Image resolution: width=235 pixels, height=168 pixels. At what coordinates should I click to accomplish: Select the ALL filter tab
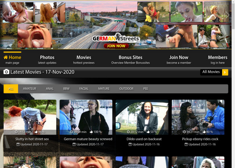pyautogui.click(x=11, y=89)
